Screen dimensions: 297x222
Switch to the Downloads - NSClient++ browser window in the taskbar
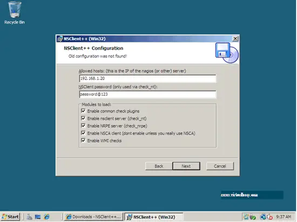point(93,217)
